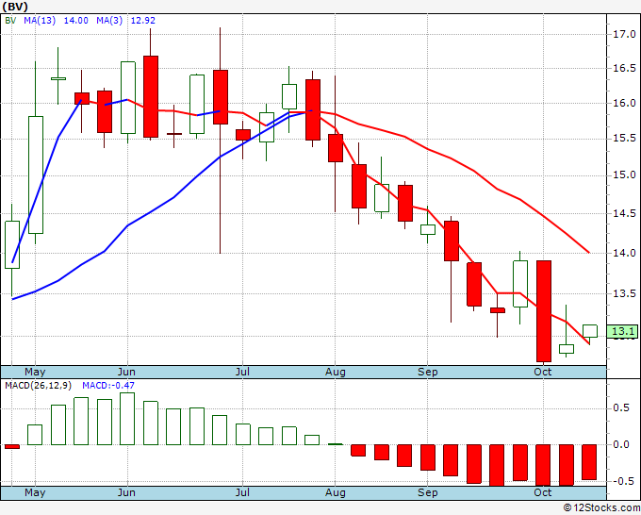
Task: Click the 16.0 price axis label
Action: point(624,103)
